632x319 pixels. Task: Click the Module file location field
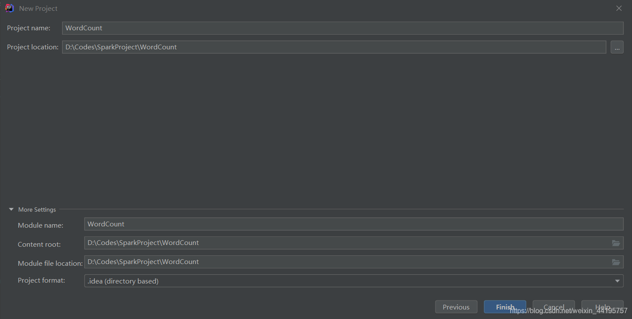353,262
